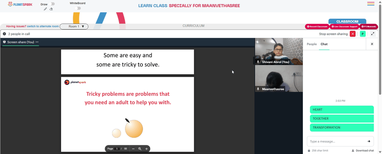The width and height of the screenshot is (382, 154).
Task: Open Live Classroom Support
Action: (344, 26)
